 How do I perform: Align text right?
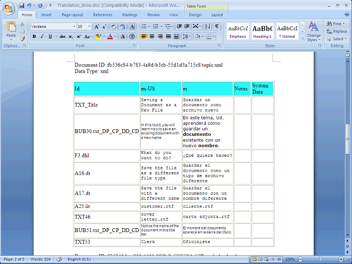(x=160, y=36)
